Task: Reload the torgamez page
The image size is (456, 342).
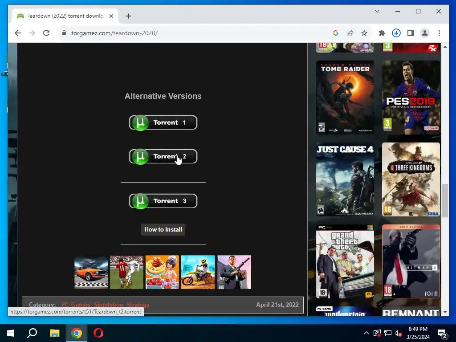Action: pyautogui.click(x=46, y=33)
